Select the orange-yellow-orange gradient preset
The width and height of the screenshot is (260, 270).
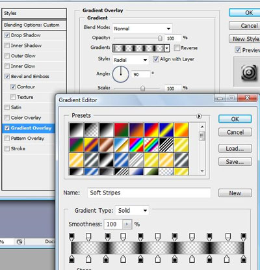(x=181, y=129)
